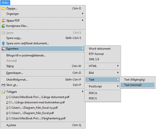Expand the Organizer submenu arrow
The height and width of the screenshot is (129, 156).
pyautogui.click(x=83, y=14)
